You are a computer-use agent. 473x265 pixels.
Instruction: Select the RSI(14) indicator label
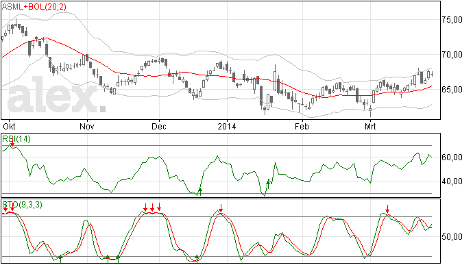coord(16,139)
